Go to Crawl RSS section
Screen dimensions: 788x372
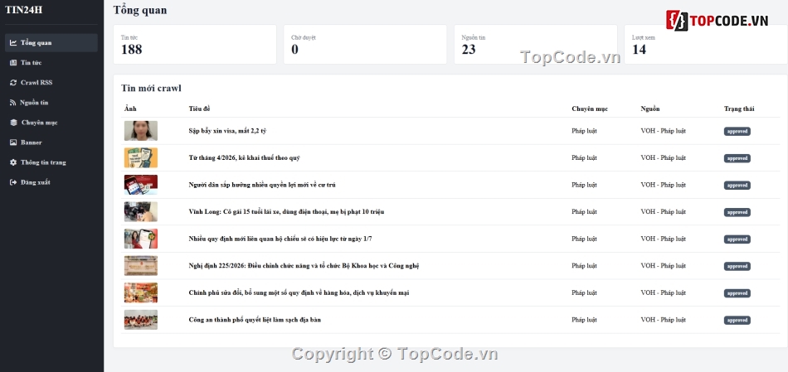[x=51, y=82]
